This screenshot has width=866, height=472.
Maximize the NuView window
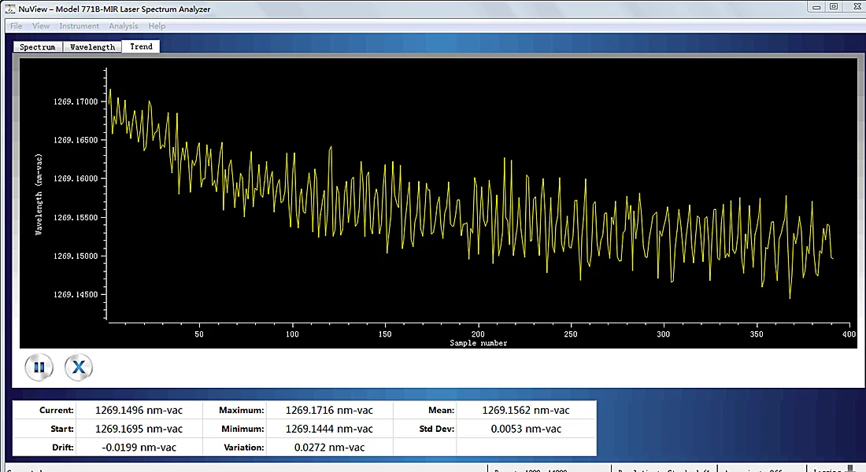click(833, 6)
